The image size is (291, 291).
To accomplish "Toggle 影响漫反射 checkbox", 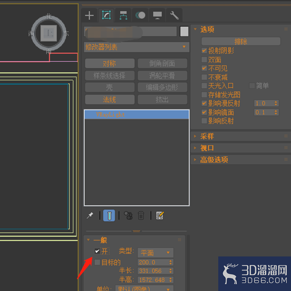I will pos(204,103).
